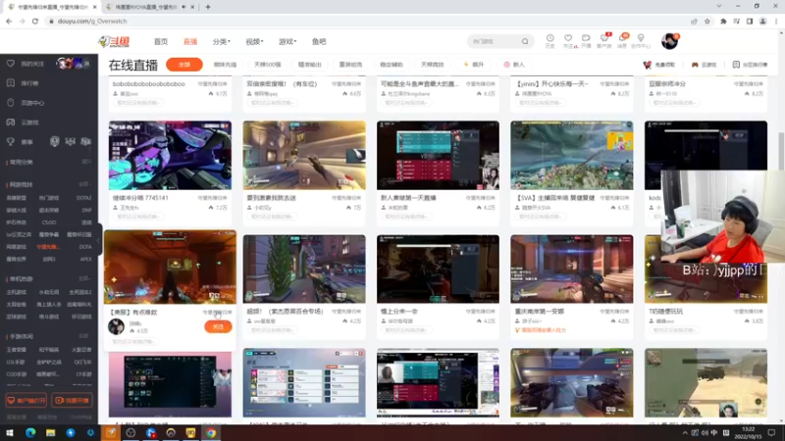785x441 pixels.
Task: Select the highlighted 守望先锋 sidebar category
Action: pyautogui.click(x=48, y=247)
